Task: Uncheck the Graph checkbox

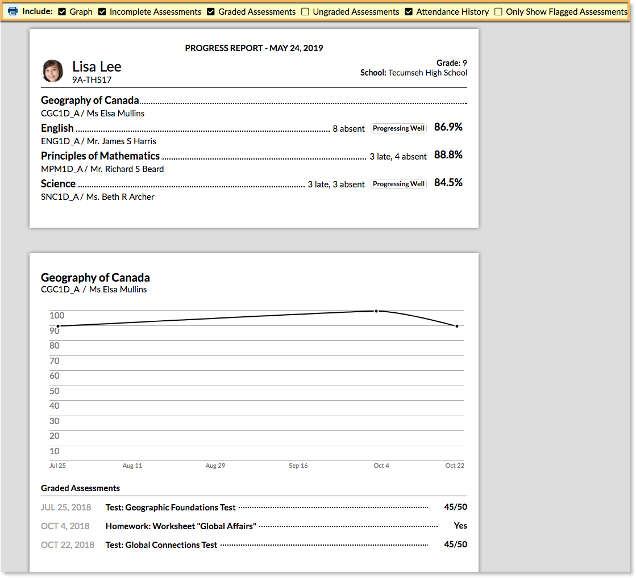Action: [62, 12]
